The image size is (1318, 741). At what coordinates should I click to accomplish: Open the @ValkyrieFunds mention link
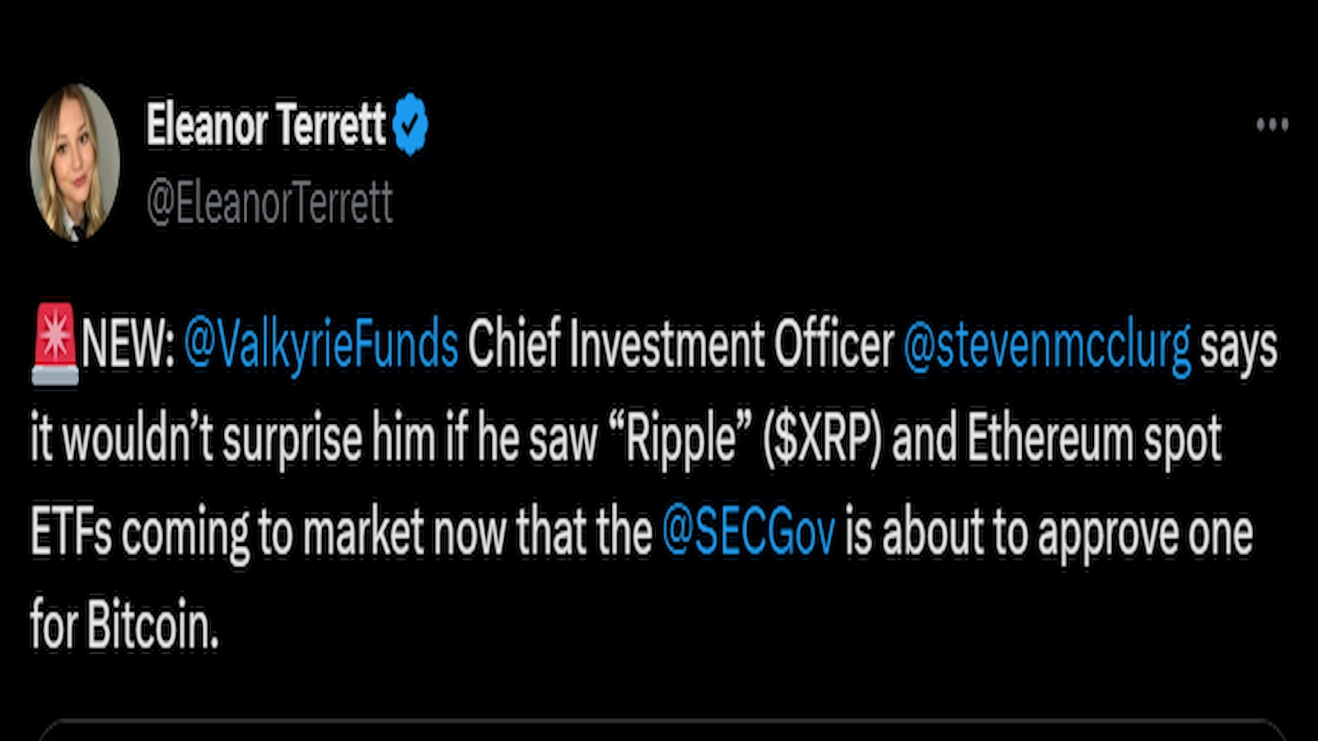tap(321, 346)
